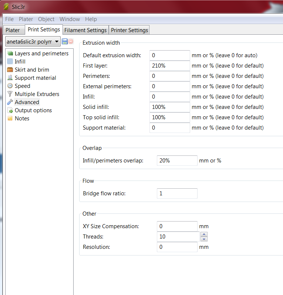283x295 pixels.
Task: Open the File menu
Action: [x=9, y=19]
